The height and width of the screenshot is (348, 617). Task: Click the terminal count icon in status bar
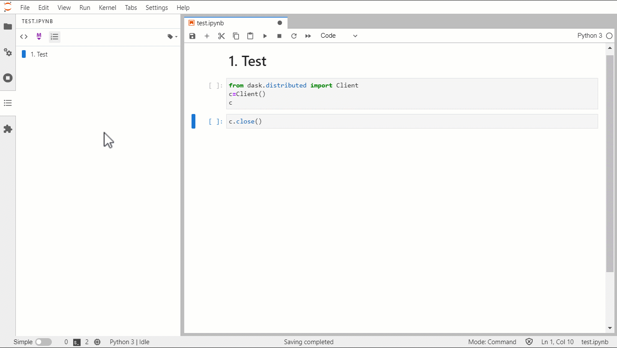(x=77, y=342)
